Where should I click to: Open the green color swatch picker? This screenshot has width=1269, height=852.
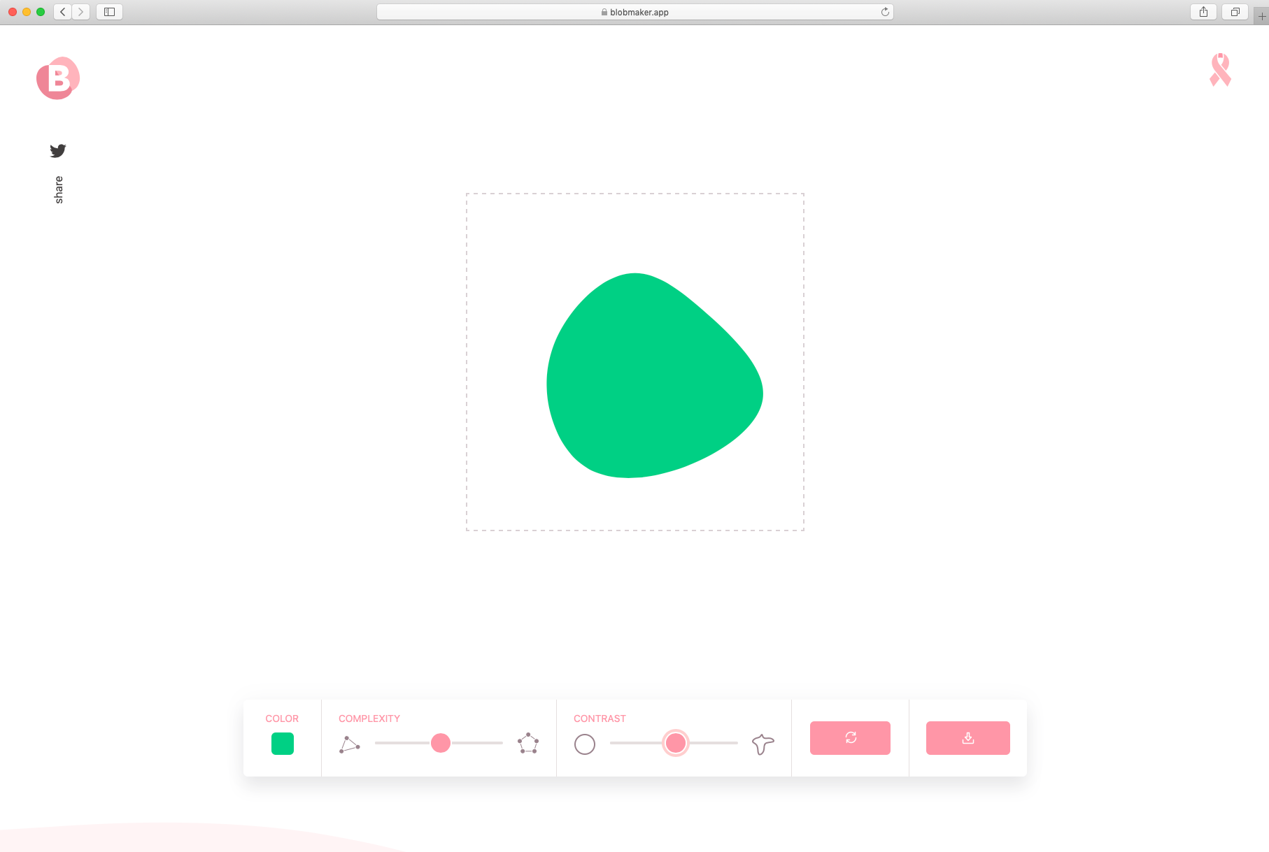(x=283, y=744)
